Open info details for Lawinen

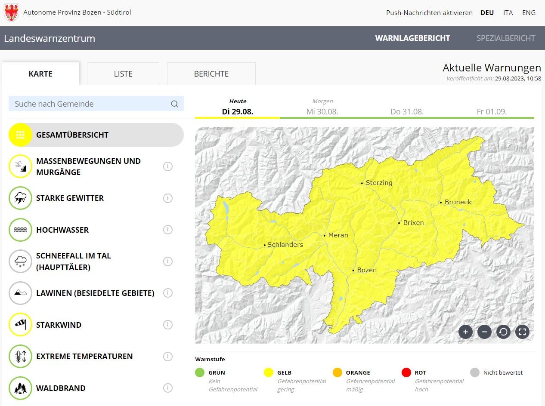pyautogui.click(x=168, y=293)
